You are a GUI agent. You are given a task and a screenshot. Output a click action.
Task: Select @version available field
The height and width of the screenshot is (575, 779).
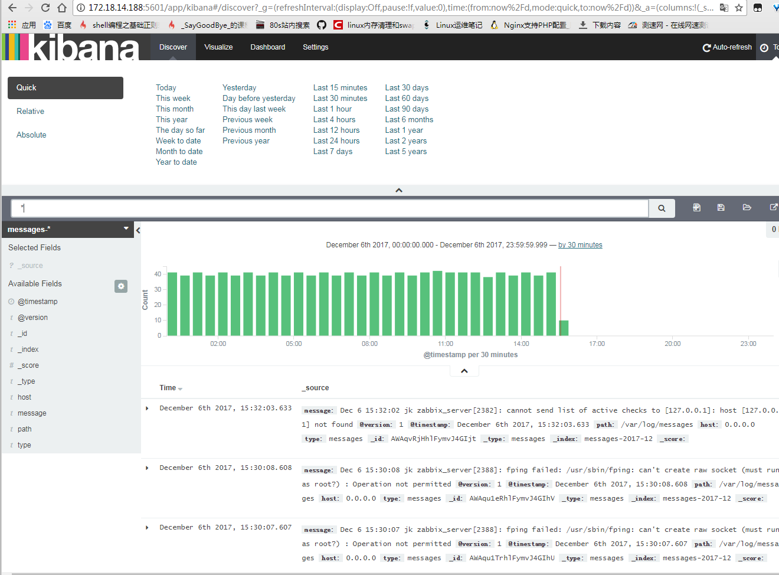32,318
